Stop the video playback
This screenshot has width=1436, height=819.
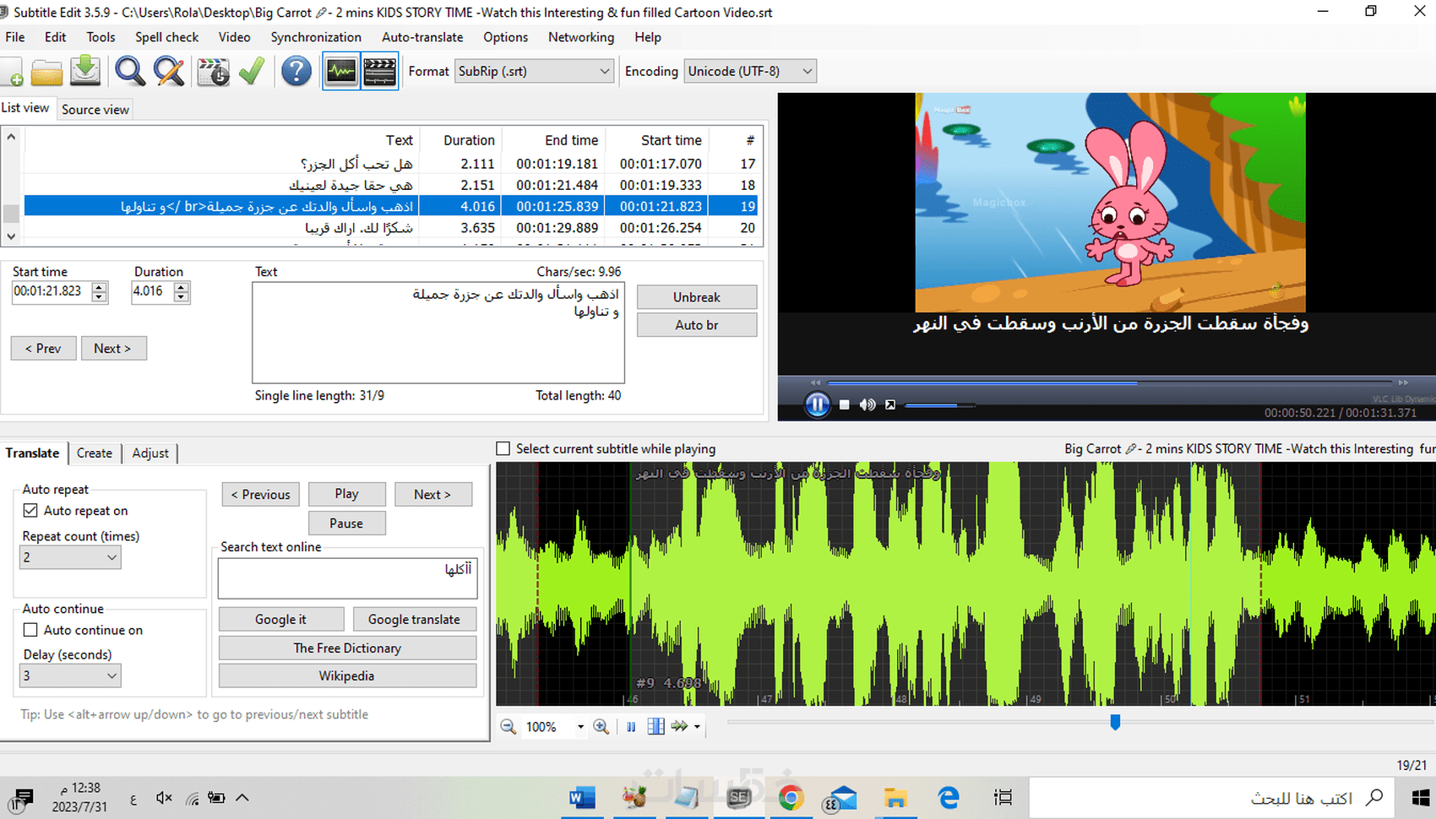844,405
